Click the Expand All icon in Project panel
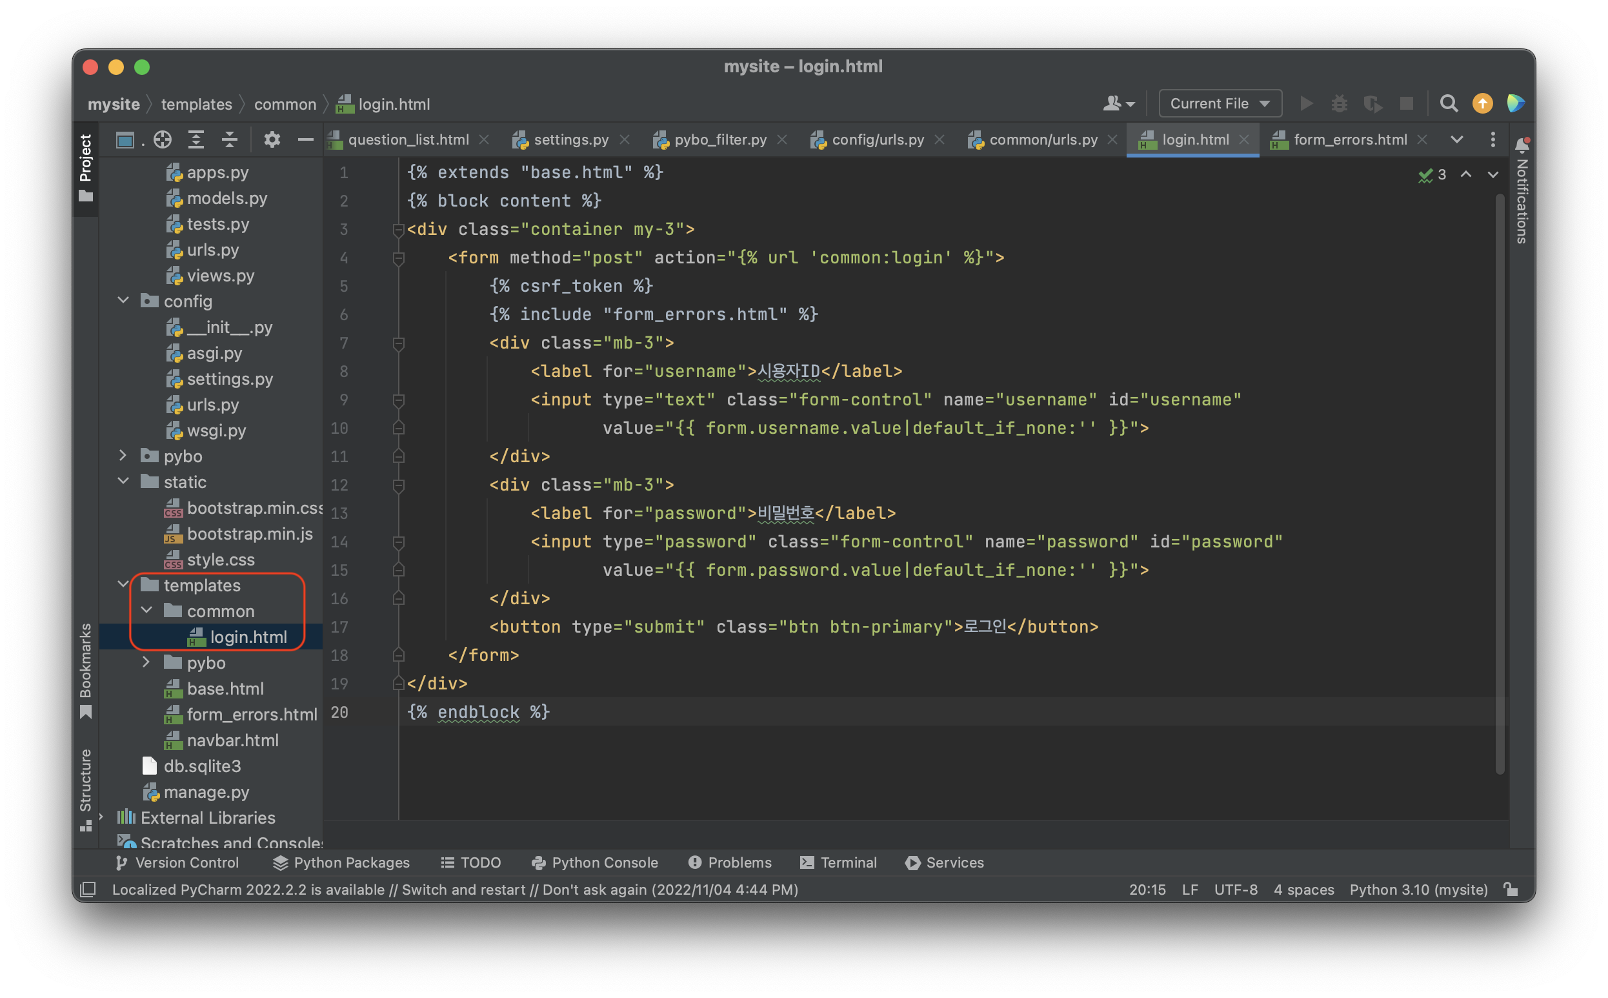This screenshot has height=998, width=1608. [196, 139]
